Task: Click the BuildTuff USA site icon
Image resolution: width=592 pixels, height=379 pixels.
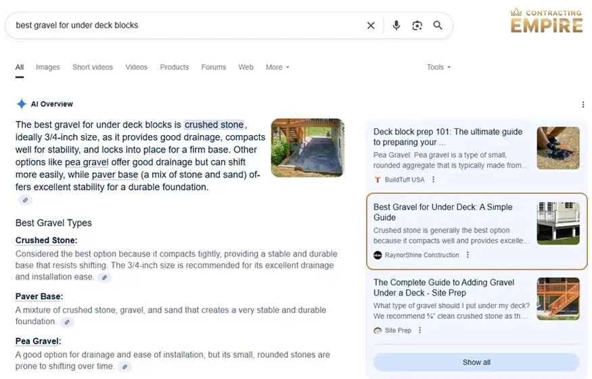Action: (377, 180)
